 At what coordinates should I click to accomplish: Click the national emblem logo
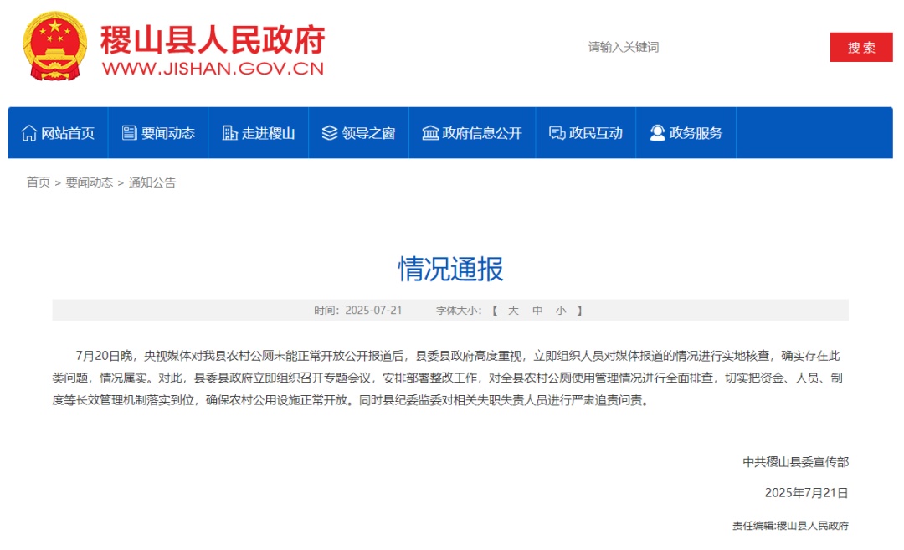pyautogui.click(x=54, y=47)
